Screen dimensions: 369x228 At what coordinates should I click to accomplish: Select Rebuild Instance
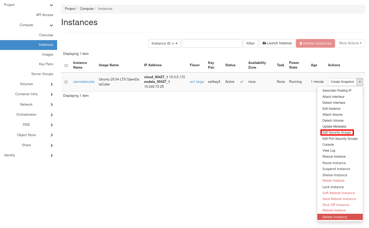click(334, 210)
